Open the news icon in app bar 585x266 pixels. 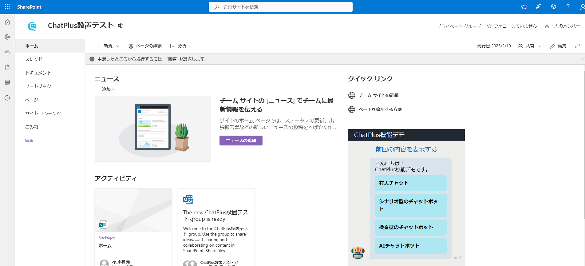[7, 52]
